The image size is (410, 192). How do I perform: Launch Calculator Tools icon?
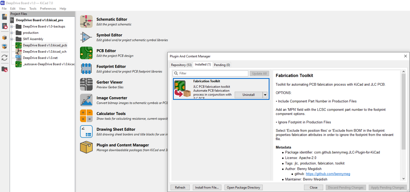[x=86, y=116]
